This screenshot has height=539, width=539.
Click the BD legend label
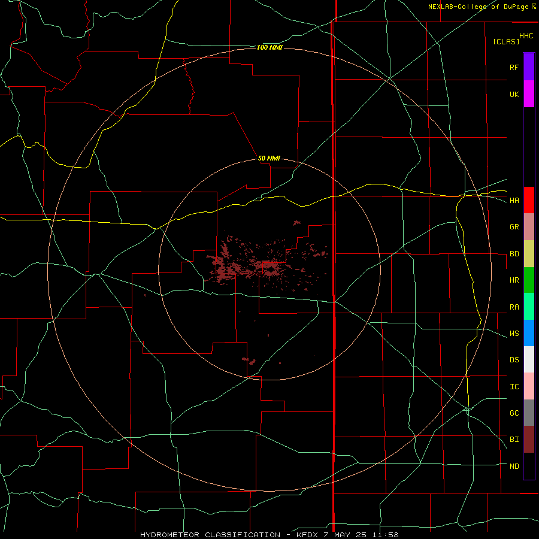[514, 254]
